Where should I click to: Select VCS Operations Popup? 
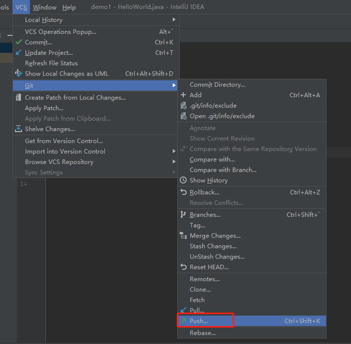coord(96,32)
